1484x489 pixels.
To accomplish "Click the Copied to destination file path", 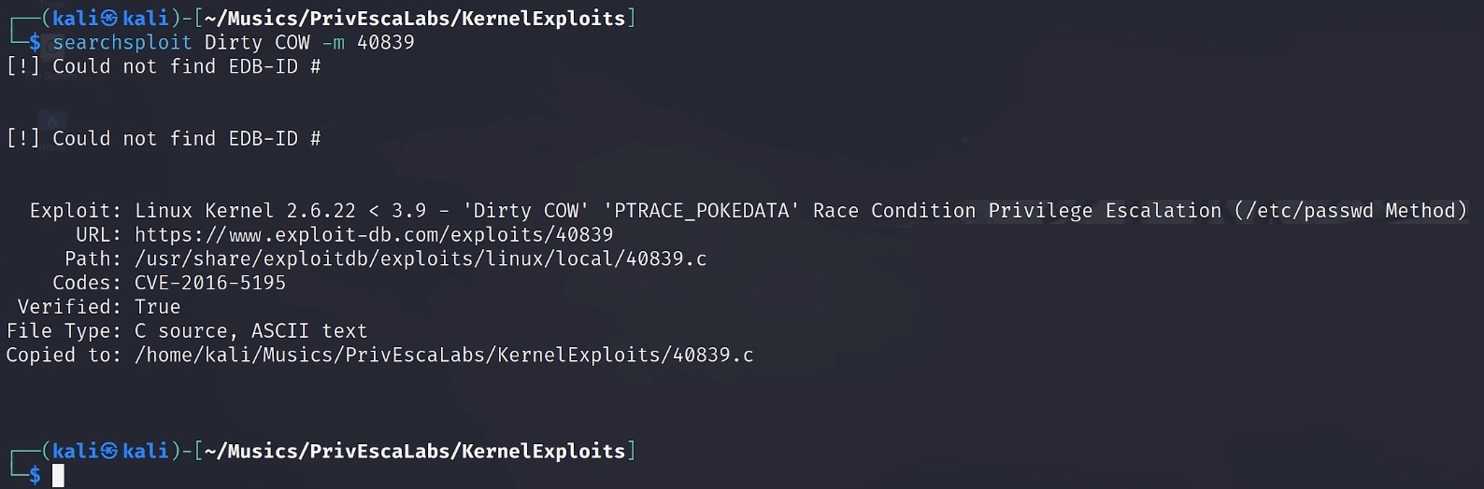I will pos(444,355).
